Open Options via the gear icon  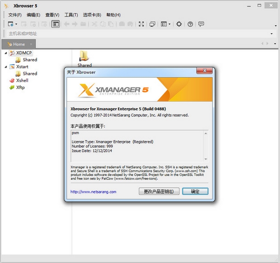(x=179, y=24)
